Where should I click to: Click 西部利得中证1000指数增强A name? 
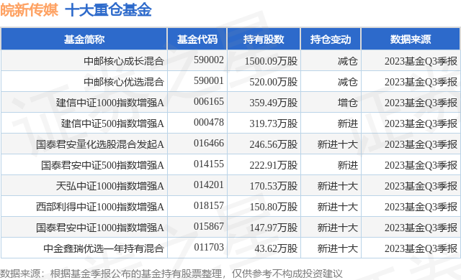[100, 207]
